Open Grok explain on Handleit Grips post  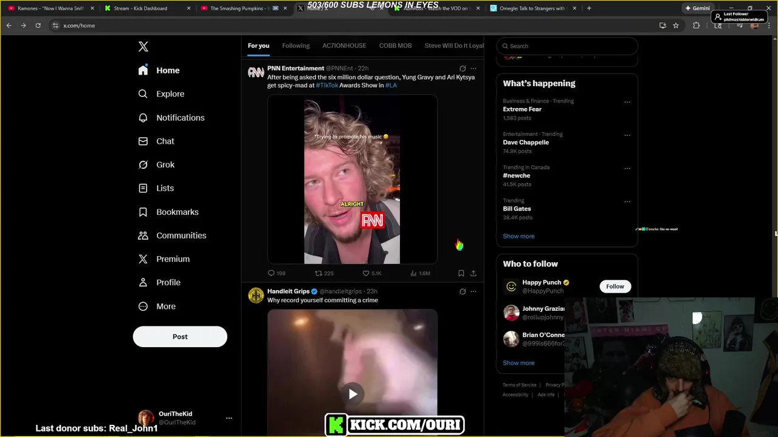(463, 291)
